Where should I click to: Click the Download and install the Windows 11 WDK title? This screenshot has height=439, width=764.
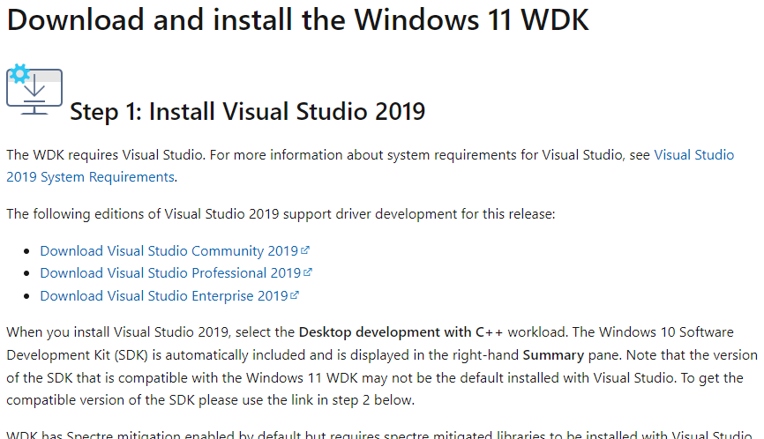[297, 19]
